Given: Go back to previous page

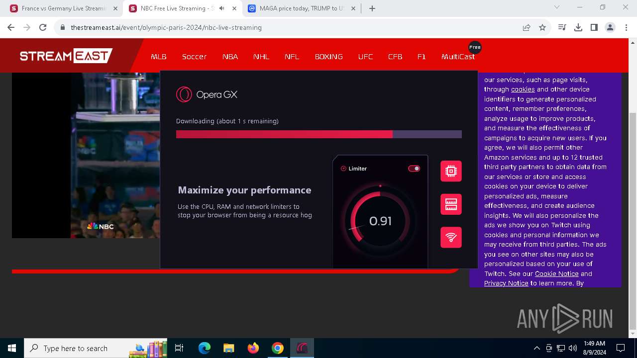Looking at the screenshot, I should point(11,27).
